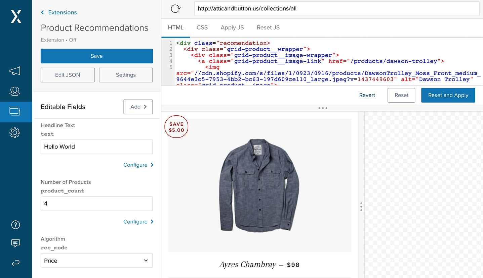Reload the page with the refresh icon
This screenshot has width=483, height=278.
coord(175,9)
